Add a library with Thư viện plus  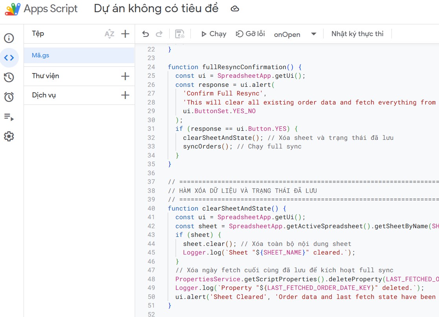pyautogui.click(x=125, y=76)
